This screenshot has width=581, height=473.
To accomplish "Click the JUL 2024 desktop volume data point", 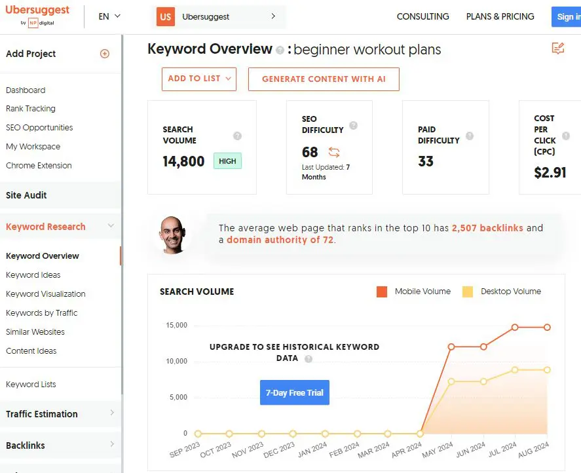I will (x=515, y=370).
